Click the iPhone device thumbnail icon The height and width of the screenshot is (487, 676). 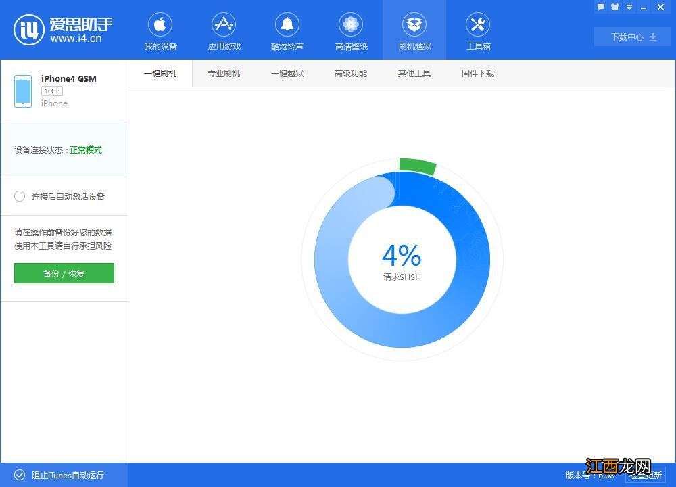[23, 91]
